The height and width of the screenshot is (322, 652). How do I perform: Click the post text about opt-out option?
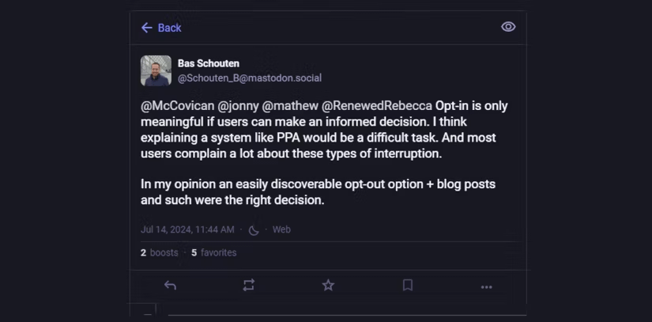coord(318,191)
